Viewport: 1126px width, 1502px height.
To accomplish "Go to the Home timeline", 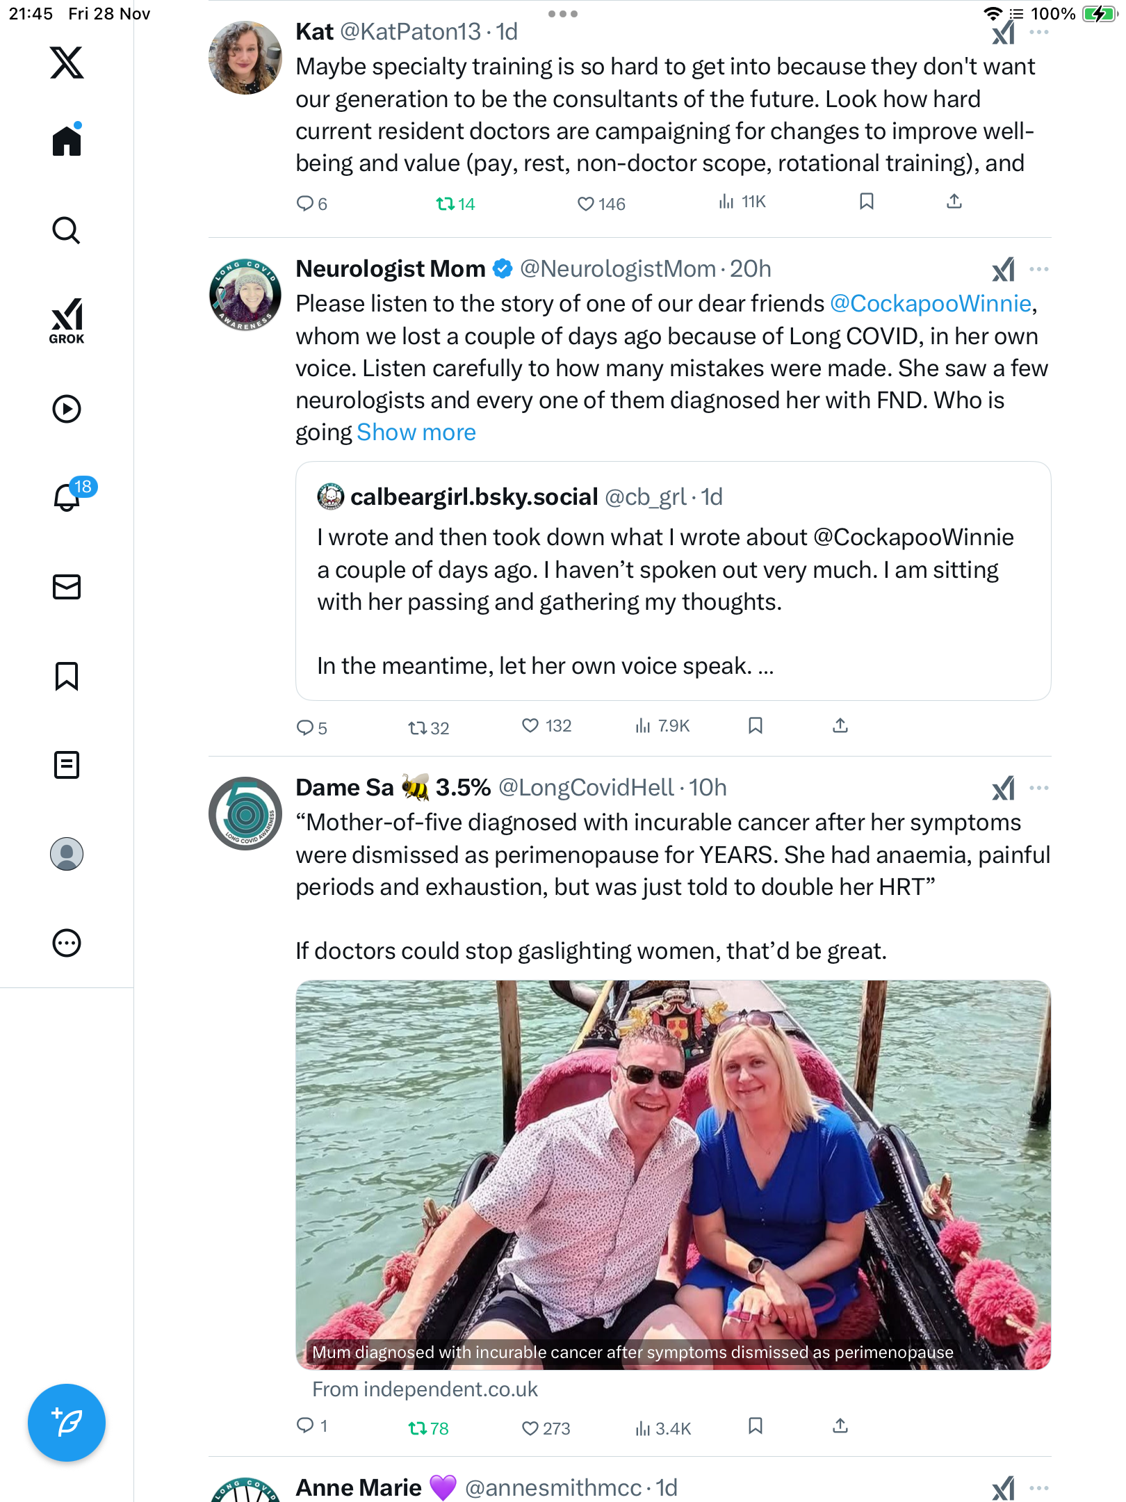I will coord(67,141).
